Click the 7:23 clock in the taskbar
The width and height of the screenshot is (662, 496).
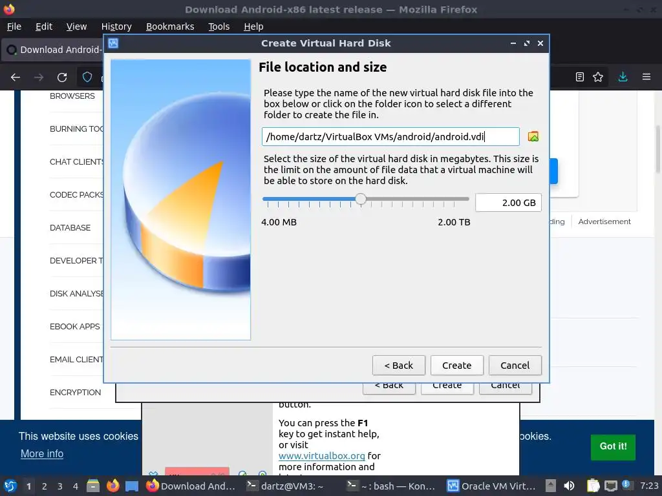[649, 486]
